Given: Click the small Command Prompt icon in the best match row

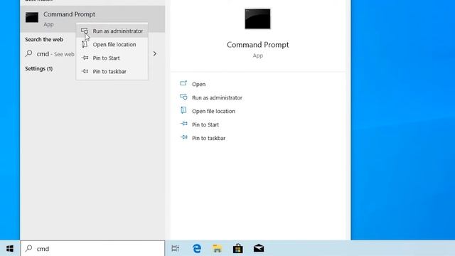Looking at the screenshot, I should click(x=32, y=17).
